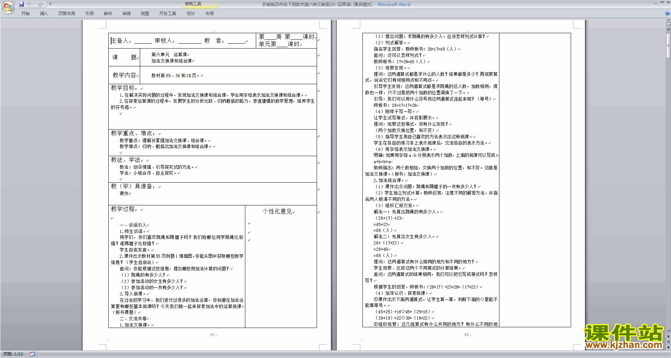Click page number 65 in the footer

tap(213, 335)
